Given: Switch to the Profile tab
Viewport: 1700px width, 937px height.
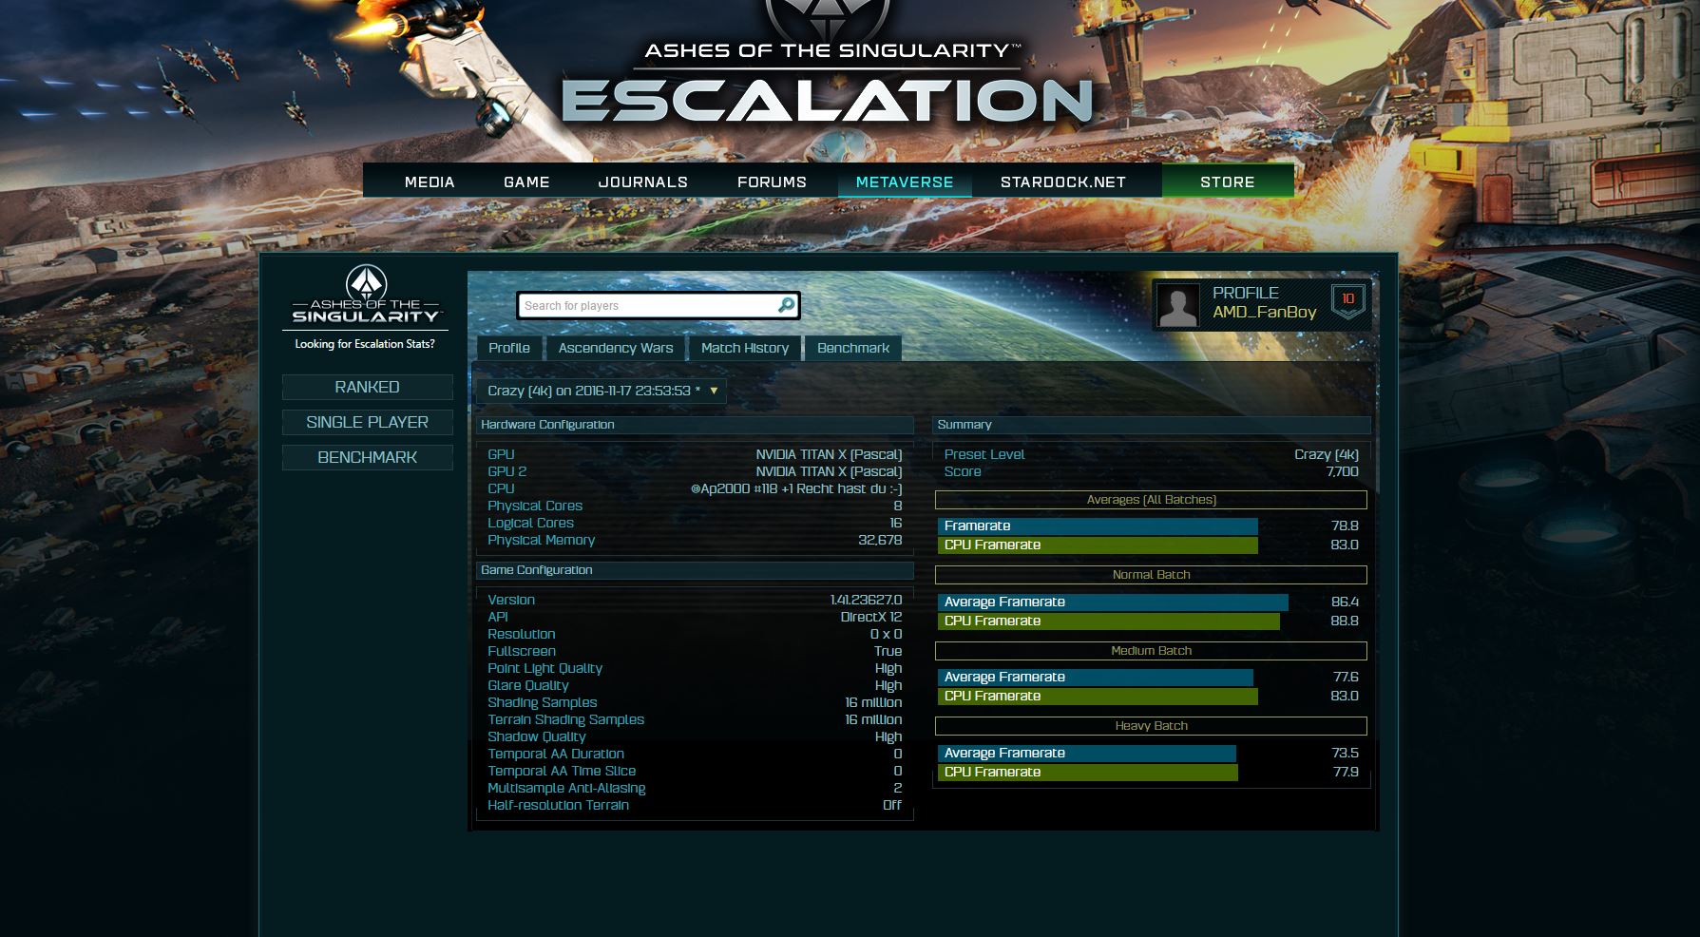Looking at the screenshot, I should (x=509, y=348).
